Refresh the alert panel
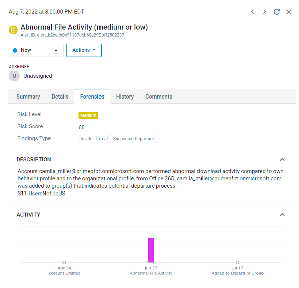 click(x=277, y=12)
